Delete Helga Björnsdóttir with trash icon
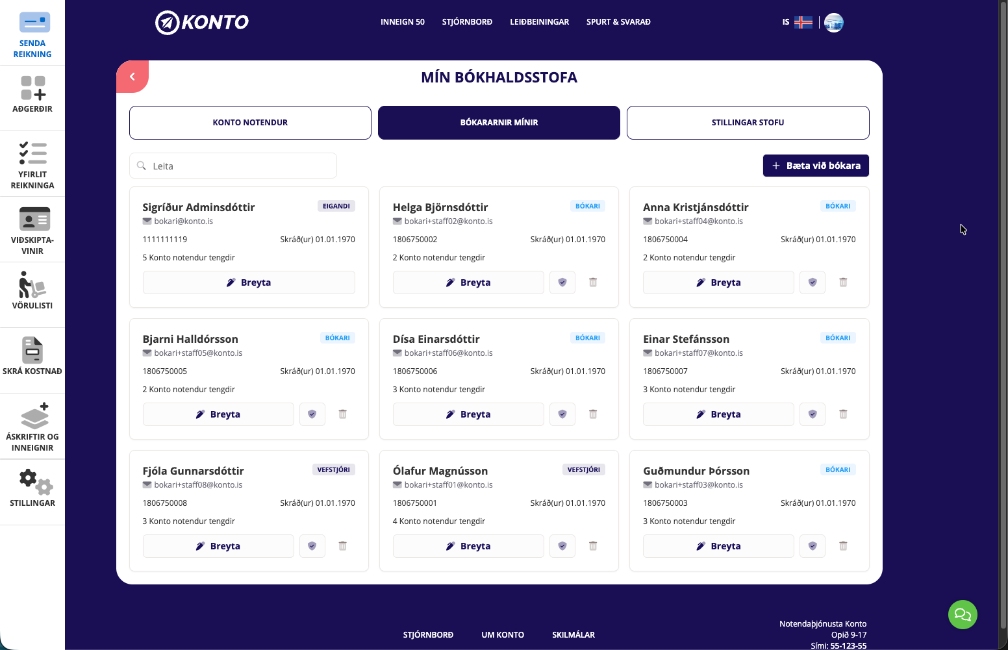 [593, 282]
